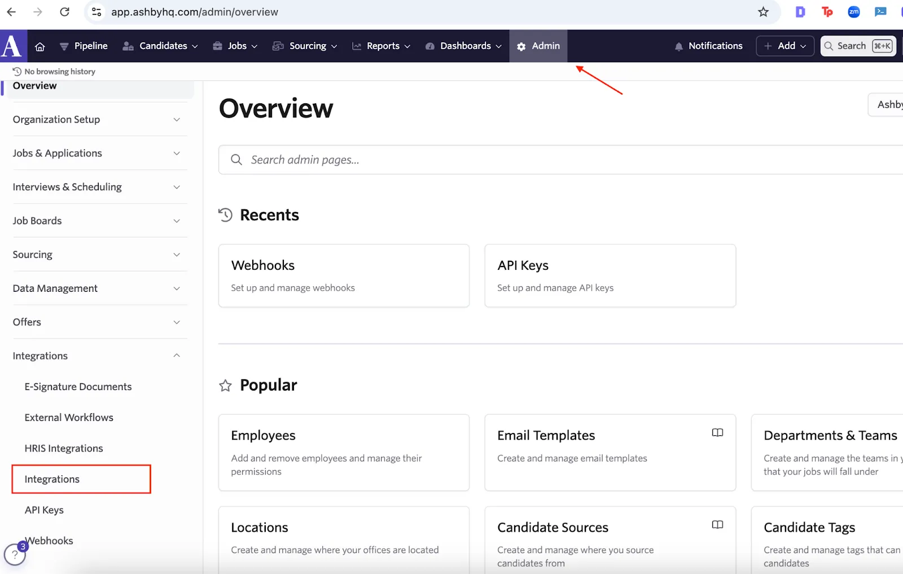Click the Zoom browser extension icon

(x=853, y=12)
